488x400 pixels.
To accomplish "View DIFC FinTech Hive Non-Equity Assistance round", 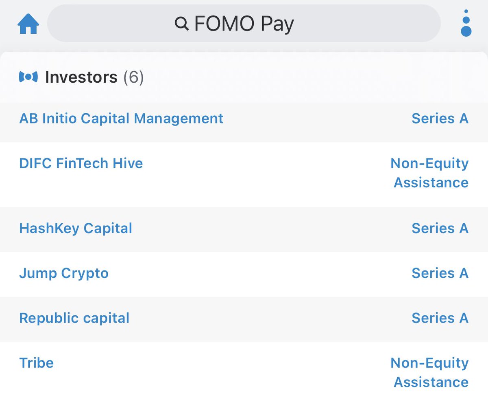I will coord(430,173).
